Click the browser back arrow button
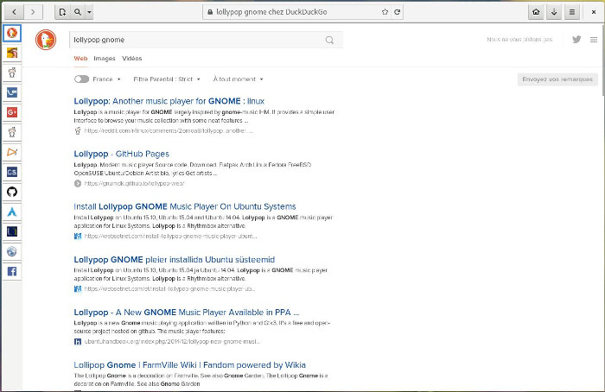The height and width of the screenshot is (392, 605). point(15,13)
